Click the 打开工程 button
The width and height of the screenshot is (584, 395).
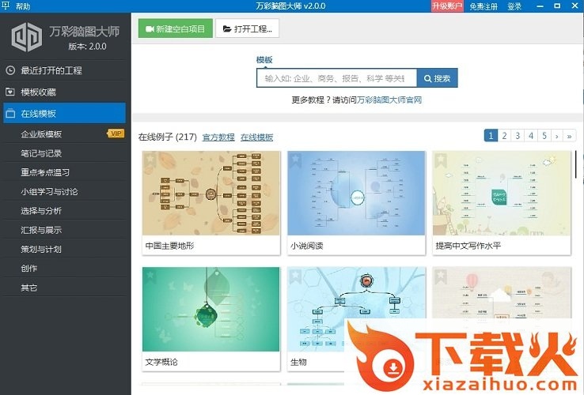(247, 29)
